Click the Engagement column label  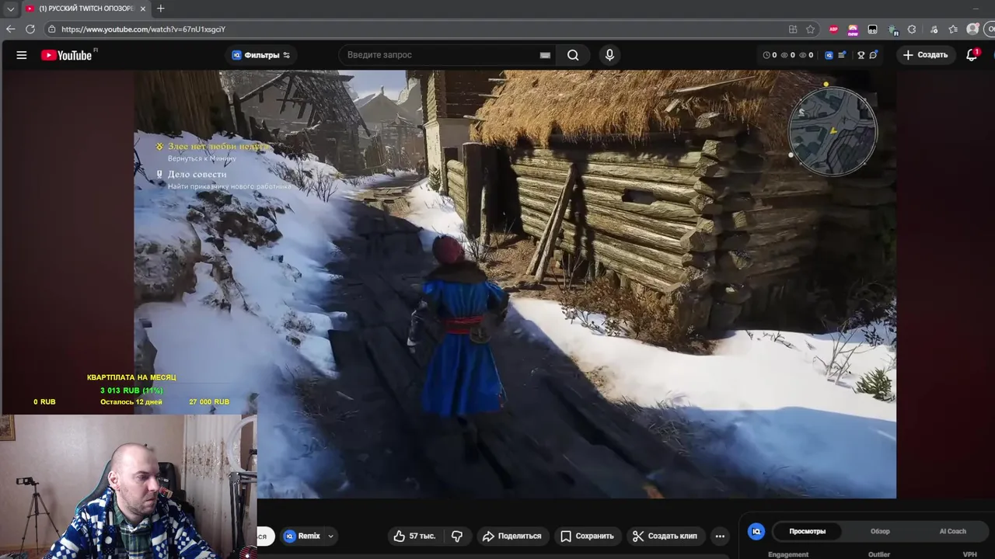788,554
